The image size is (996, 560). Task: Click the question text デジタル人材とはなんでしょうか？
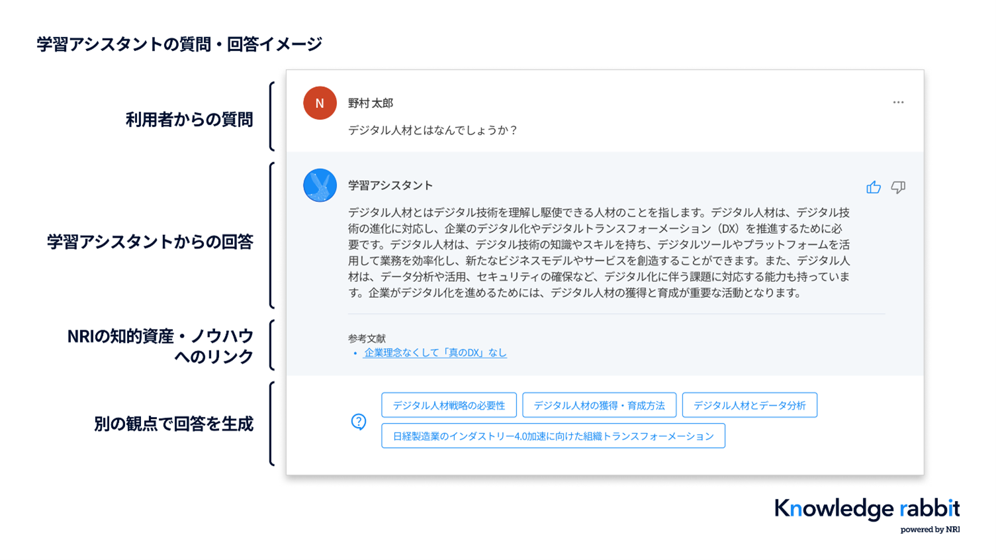coord(433,130)
